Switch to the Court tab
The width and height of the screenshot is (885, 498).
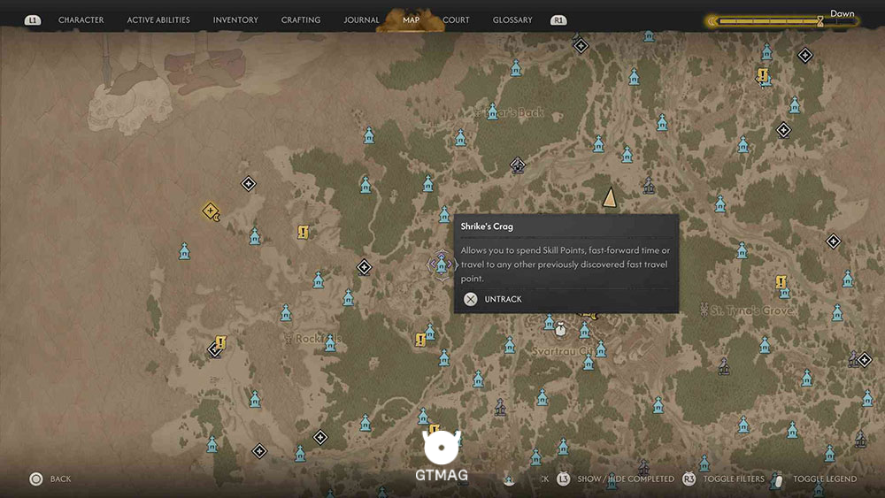456,19
